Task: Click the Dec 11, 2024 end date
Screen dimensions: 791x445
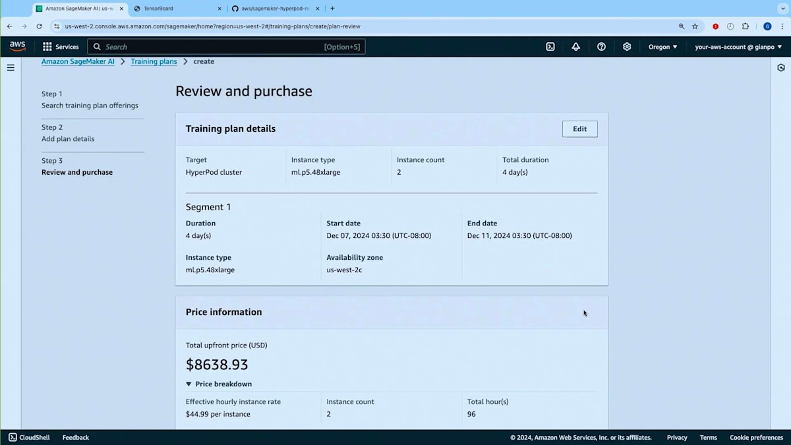Action: pos(519,235)
